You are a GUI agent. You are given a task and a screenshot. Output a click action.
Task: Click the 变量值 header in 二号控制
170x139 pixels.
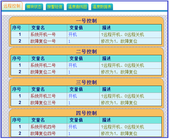click(76, 58)
